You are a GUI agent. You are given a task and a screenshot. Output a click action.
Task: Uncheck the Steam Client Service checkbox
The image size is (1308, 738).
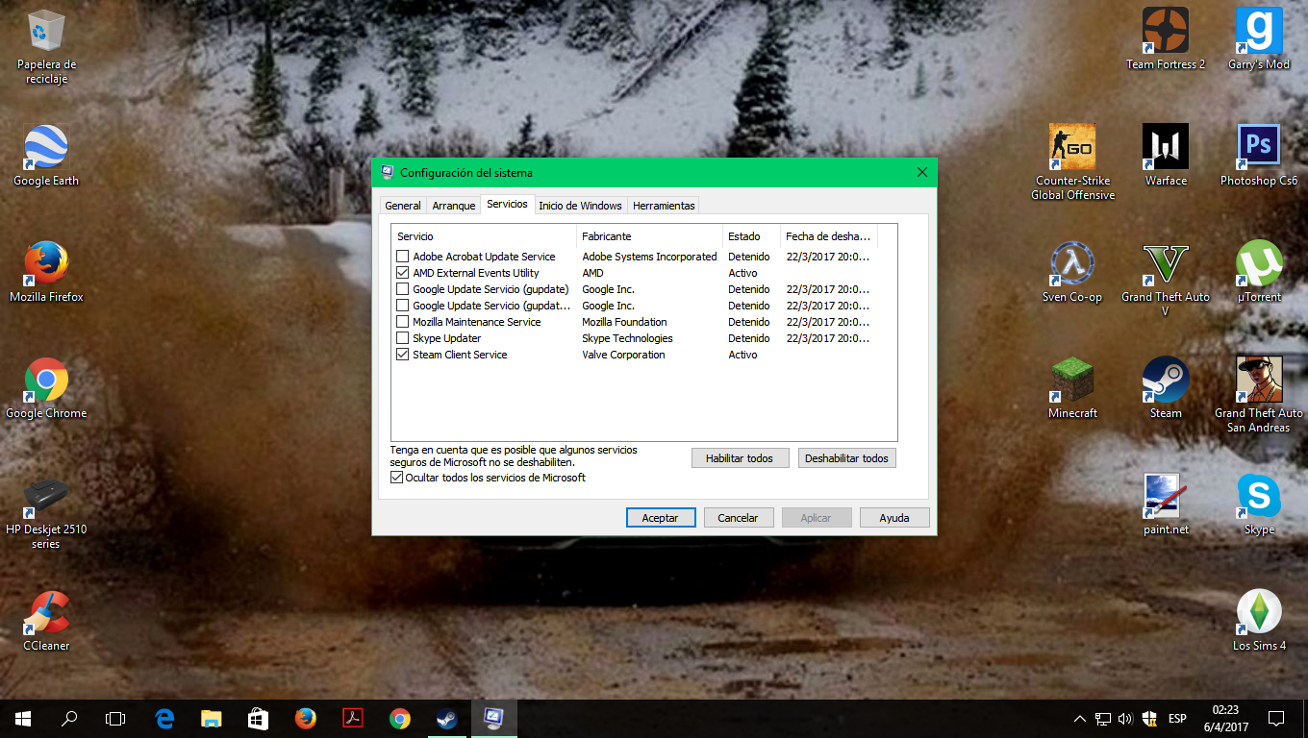pos(403,355)
